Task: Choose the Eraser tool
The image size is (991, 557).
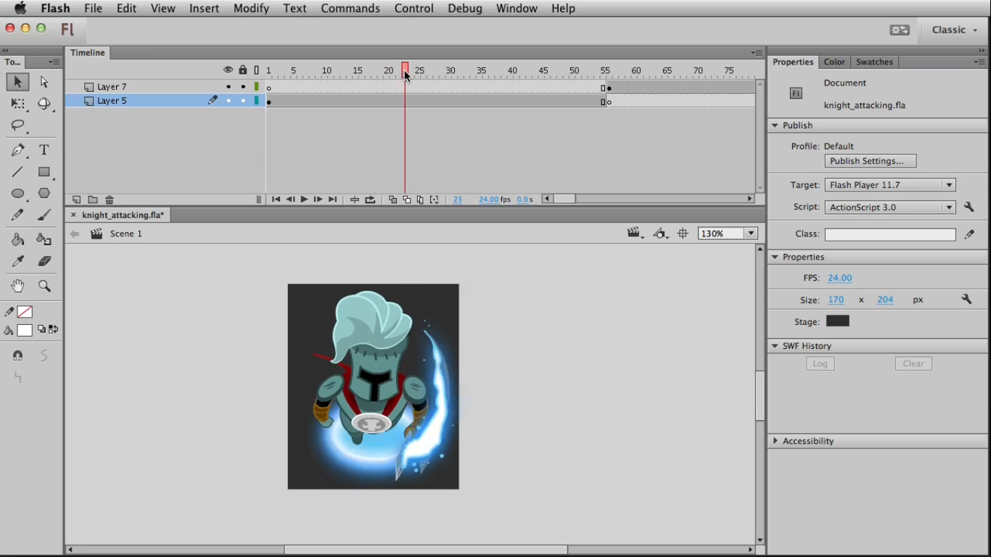Action: [x=44, y=260]
